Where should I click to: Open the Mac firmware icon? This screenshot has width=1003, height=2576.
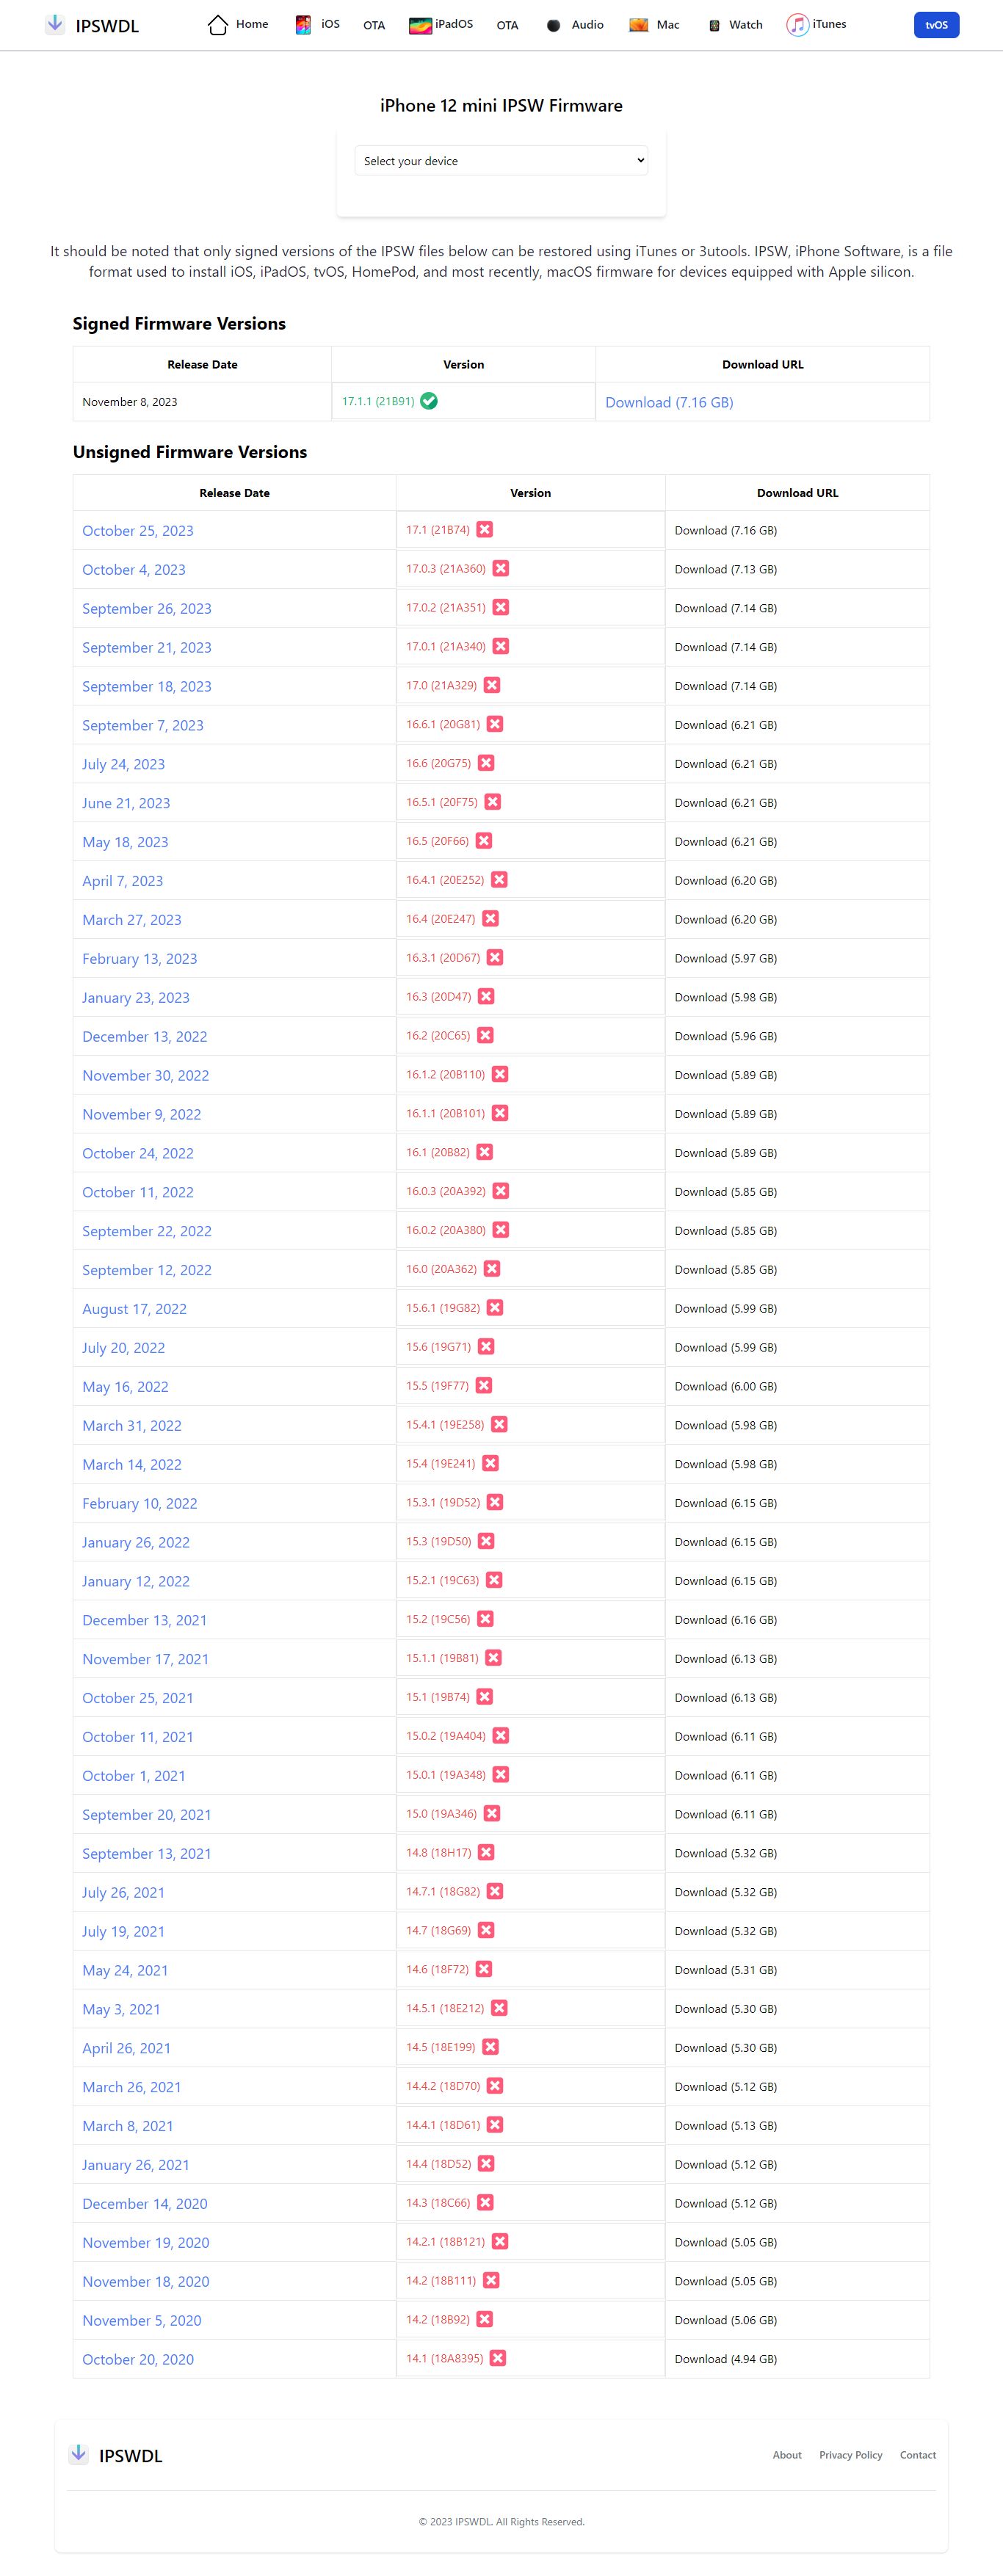click(638, 25)
